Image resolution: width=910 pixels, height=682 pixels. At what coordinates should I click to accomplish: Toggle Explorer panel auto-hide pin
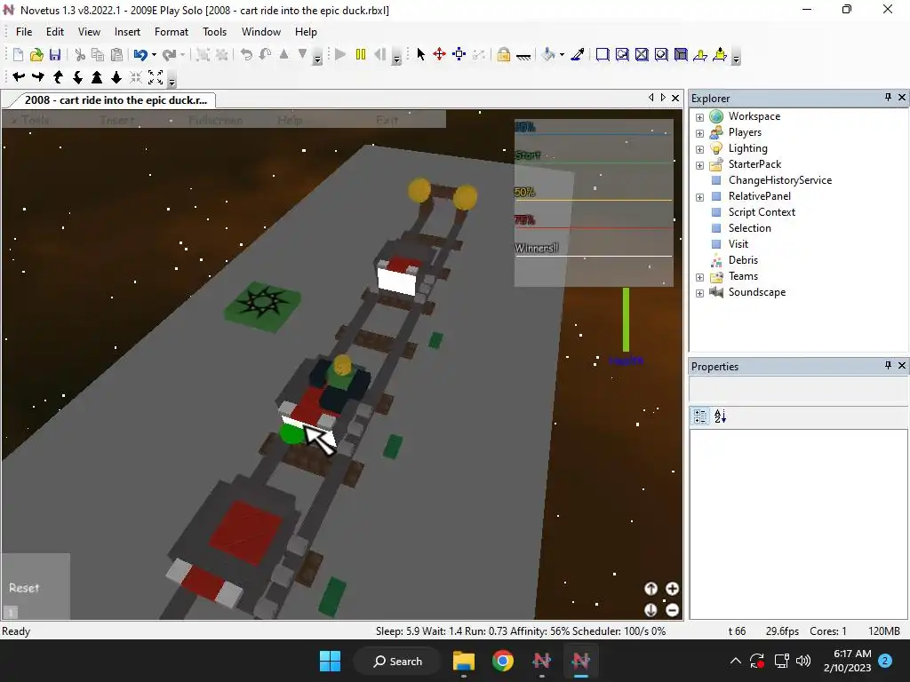[888, 98]
